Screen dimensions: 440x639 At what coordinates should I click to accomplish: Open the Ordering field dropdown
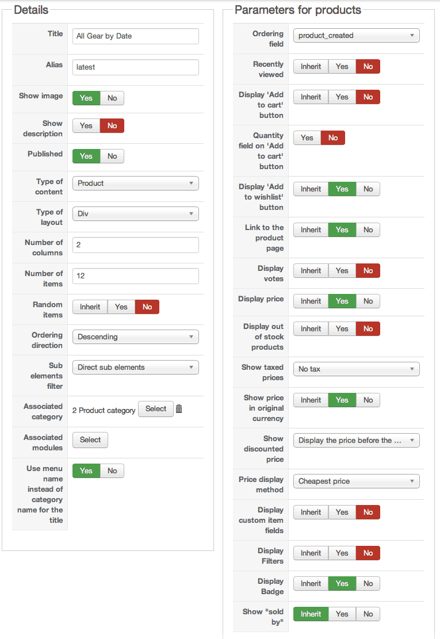coord(356,36)
